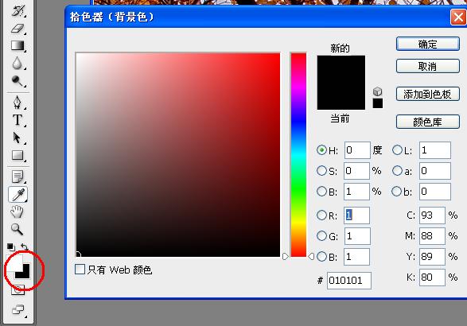Click the 添加到色板 button
Viewport: 467px width, 326px height.
pos(428,94)
